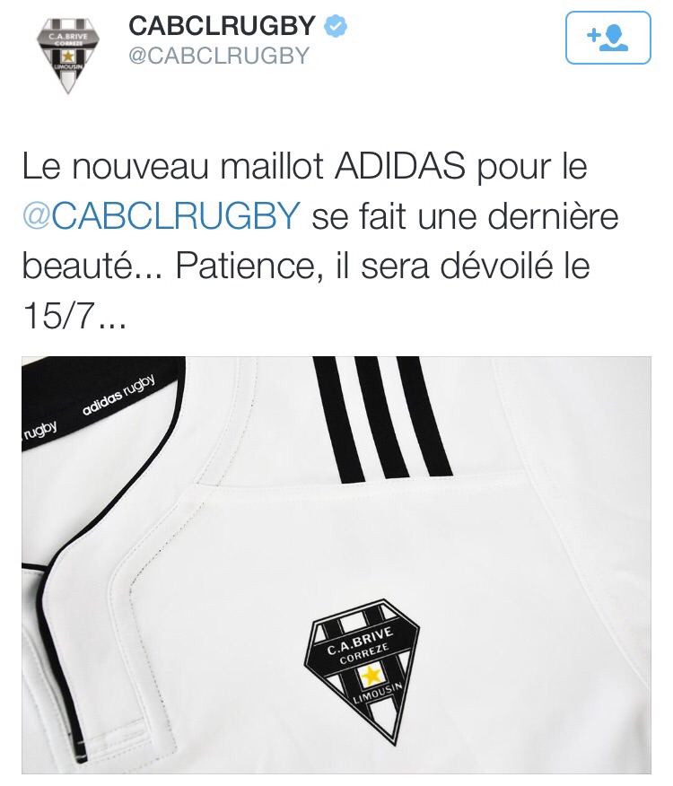Click the three black adidas stripes
The width and height of the screenshot is (673, 786).
tap(382, 419)
